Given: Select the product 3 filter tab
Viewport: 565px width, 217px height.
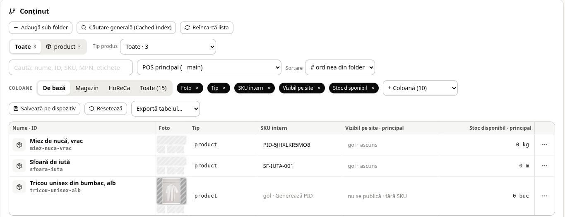Looking at the screenshot, I should click(63, 47).
